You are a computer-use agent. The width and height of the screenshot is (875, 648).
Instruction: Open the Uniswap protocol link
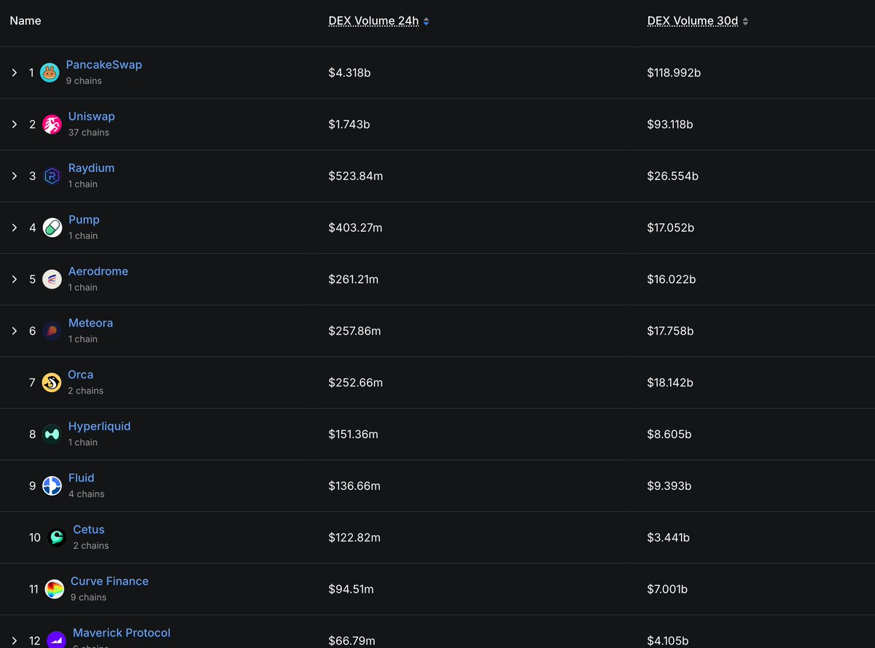click(x=91, y=117)
